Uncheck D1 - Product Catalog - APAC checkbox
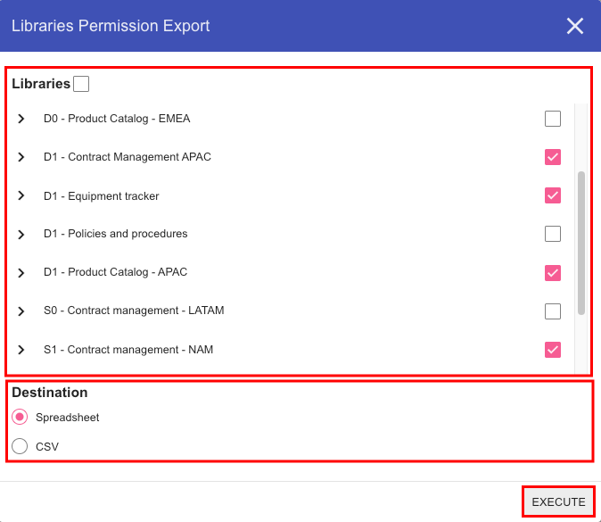Image resolution: width=601 pixels, height=522 pixels. pos(553,273)
